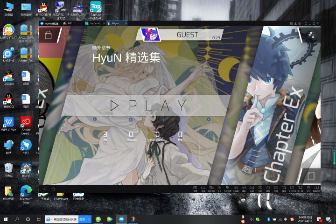Select the 腾讯QQ desktop icon
Image resolution: width=336 pixels, height=224 pixels.
pos(8,101)
